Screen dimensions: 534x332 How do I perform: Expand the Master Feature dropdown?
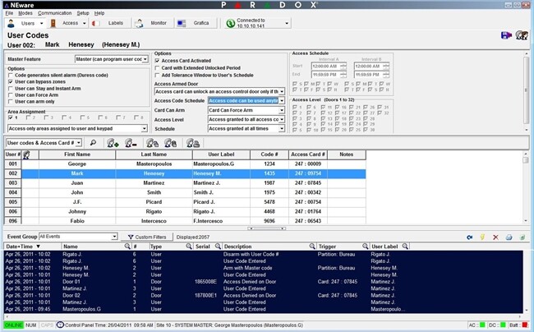click(x=144, y=59)
